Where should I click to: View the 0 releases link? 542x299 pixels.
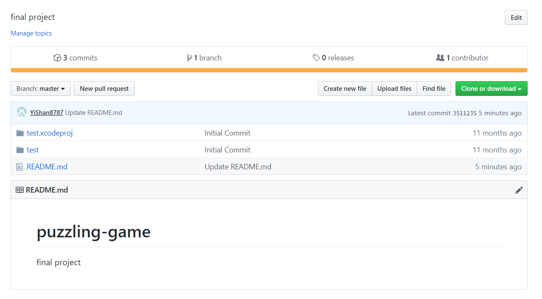[x=333, y=58]
